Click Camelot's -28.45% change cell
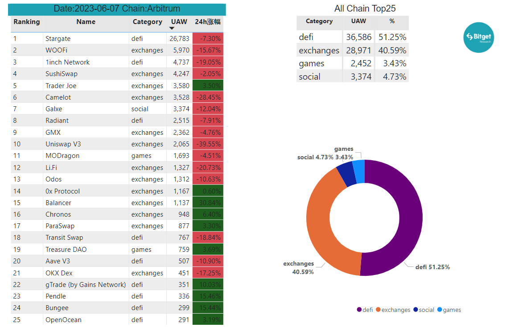522x327 pixels. pyautogui.click(x=208, y=97)
